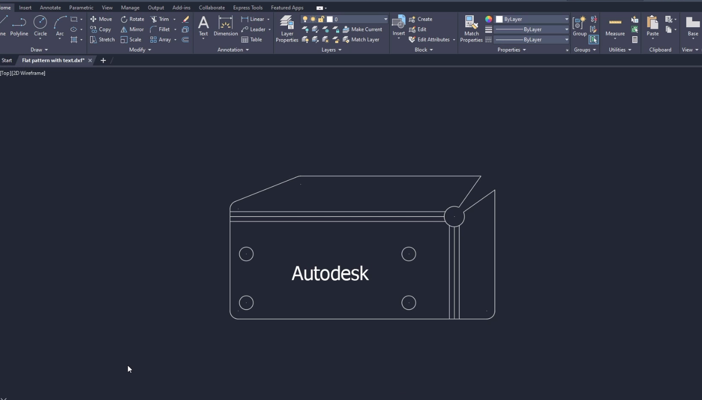The image size is (702, 400).
Task: Expand the Draw panel
Action: click(x=39, y=50)
